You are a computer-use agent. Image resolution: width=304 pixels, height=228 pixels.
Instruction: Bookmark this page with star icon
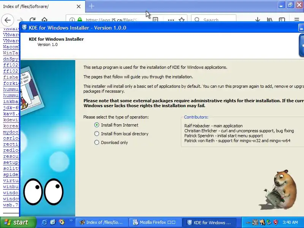pos(182,20)
